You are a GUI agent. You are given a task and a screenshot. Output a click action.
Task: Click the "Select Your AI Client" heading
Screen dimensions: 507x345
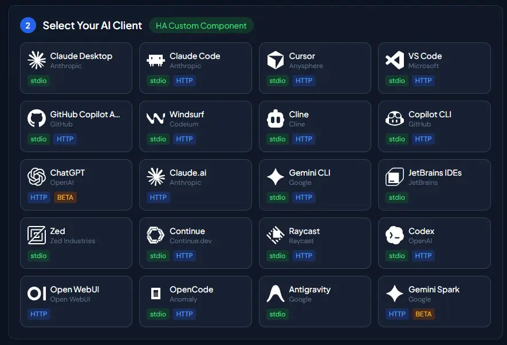92,26
